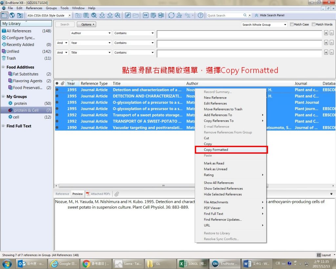The width and height of the screenshot is (336, 269).
Task: Click the Search button
Action: [x=65, y=24]
